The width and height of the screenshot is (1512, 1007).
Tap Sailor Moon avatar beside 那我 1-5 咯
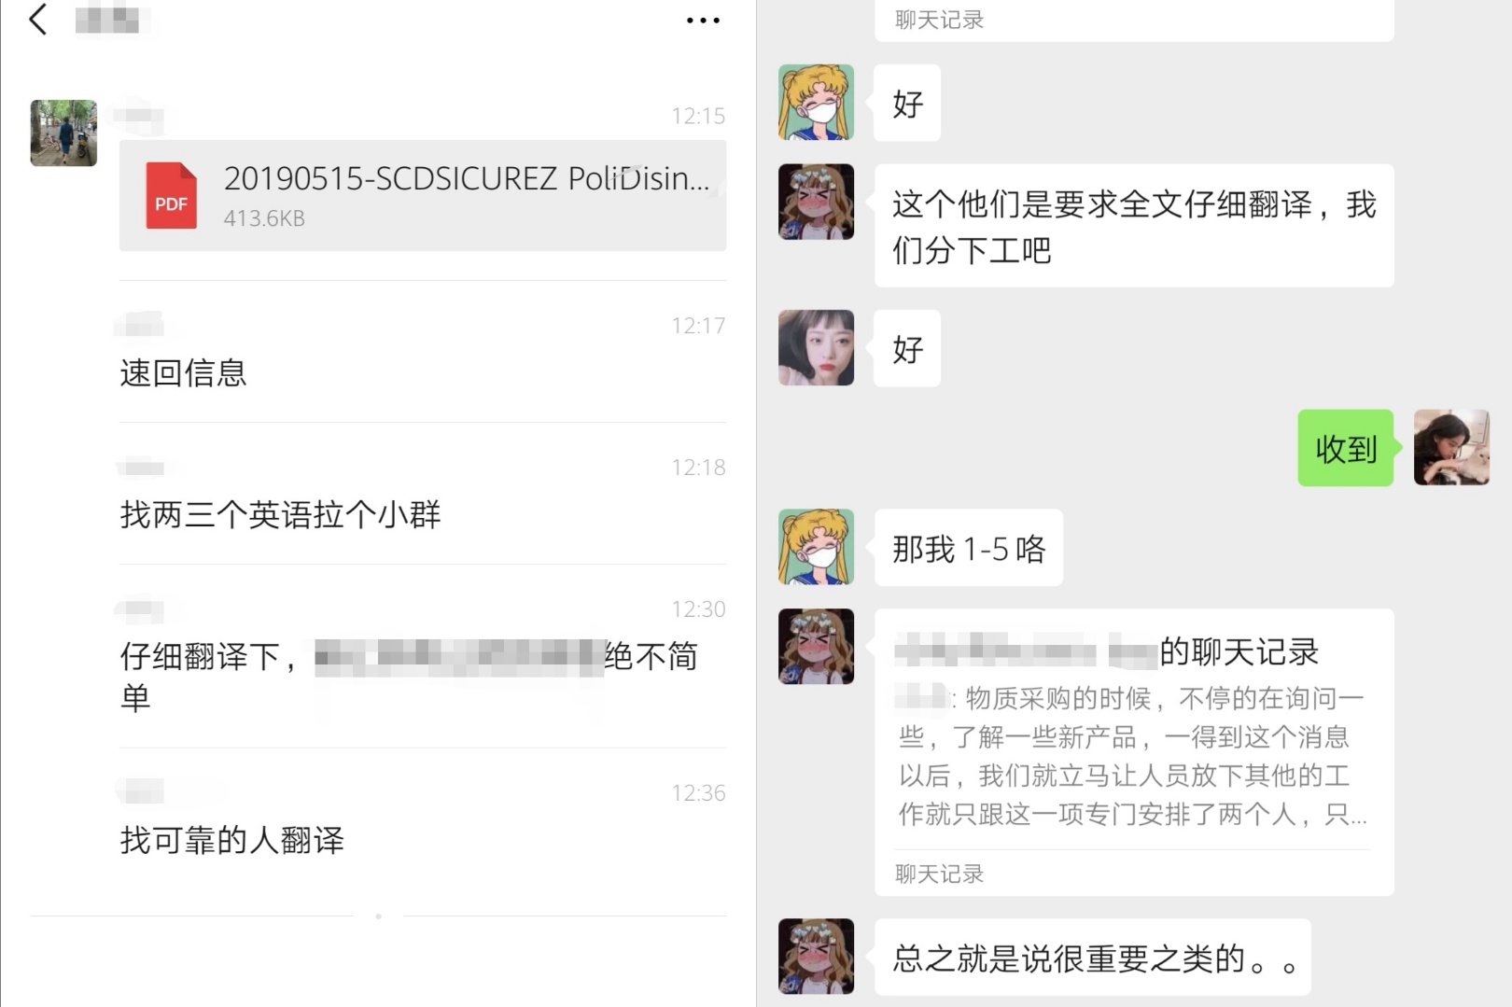pos(817,547)
